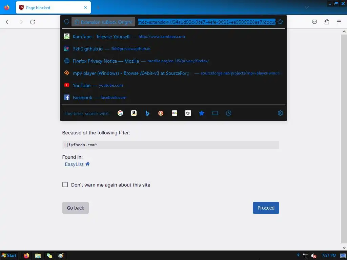Search this time with Wikipedia
The width and height of the screenshot is (347, 260).
point(188,113)
